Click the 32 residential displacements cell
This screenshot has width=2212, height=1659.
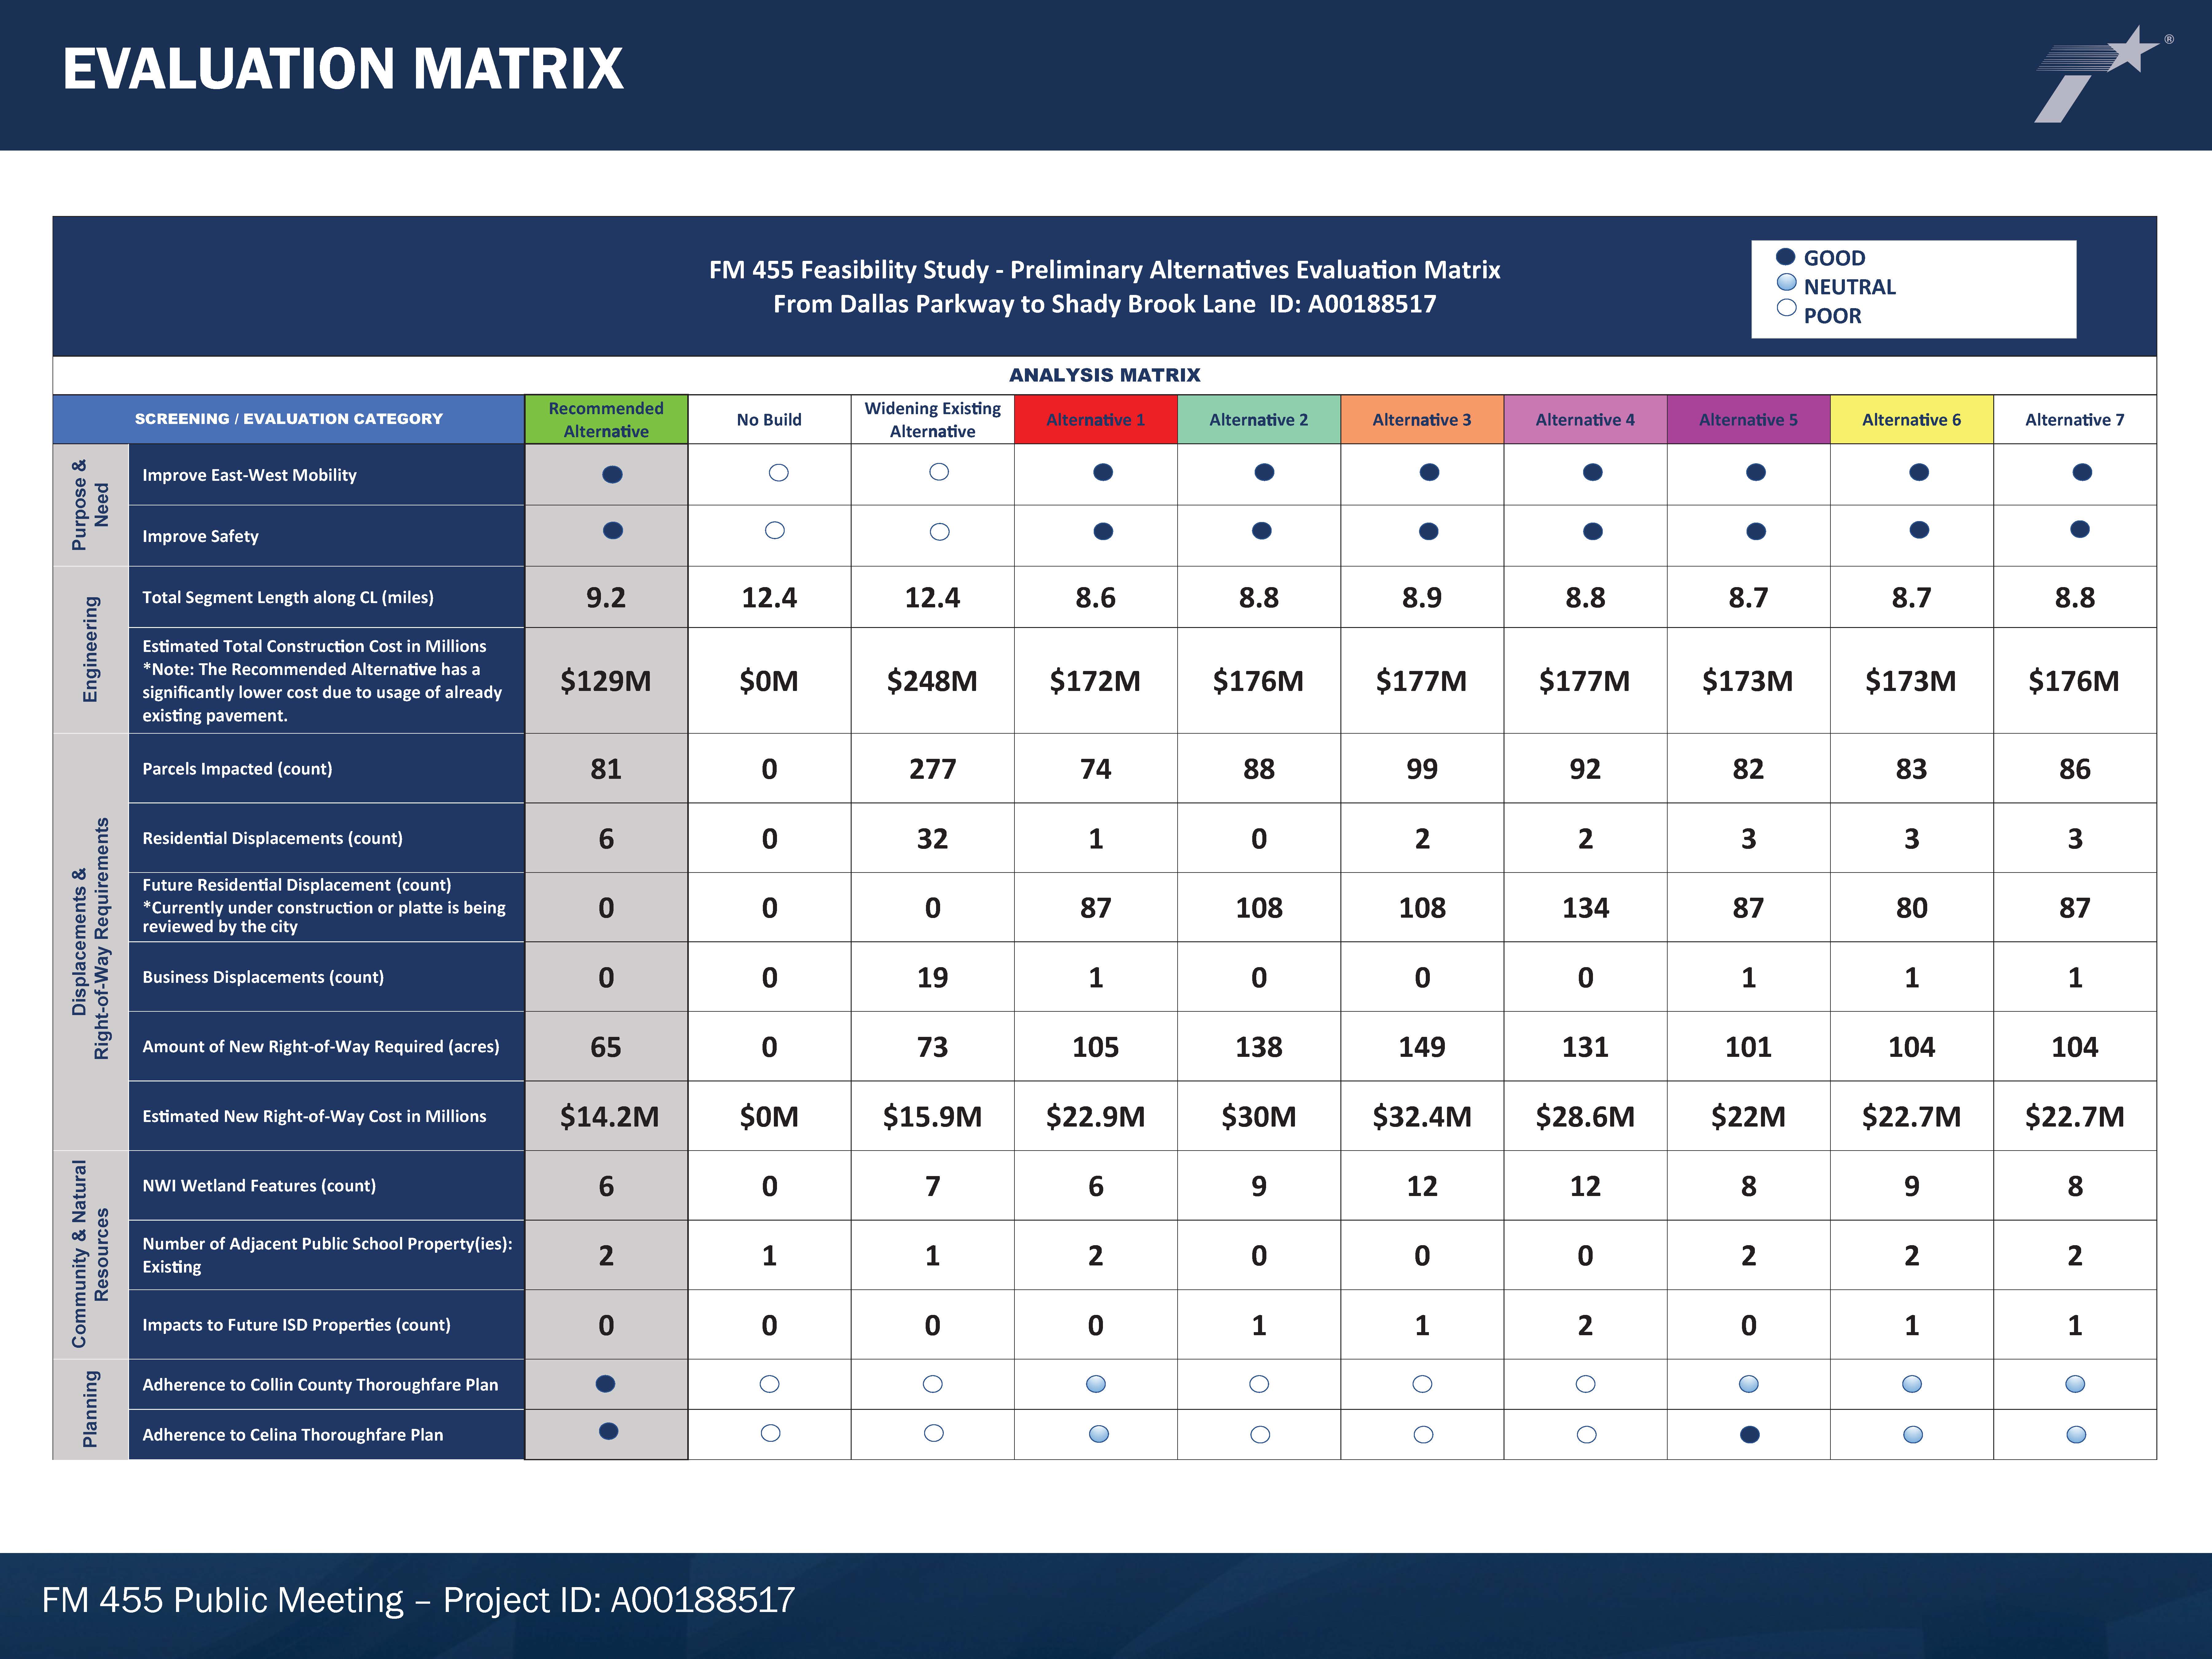[932, 838]
